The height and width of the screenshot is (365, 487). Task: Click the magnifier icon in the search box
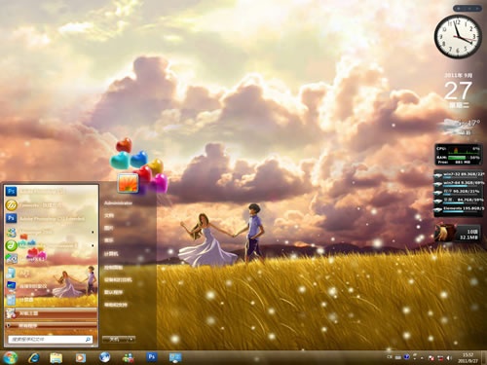88,340
